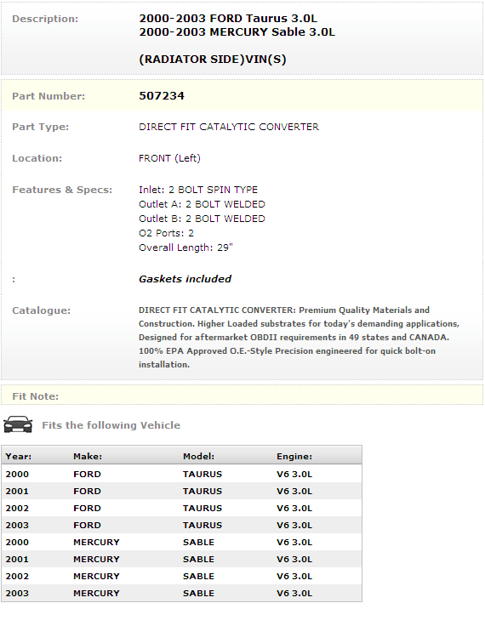Click the Catalogue description paragraph
The width and height of the screenshot is (485, 626).
point(299,338)
